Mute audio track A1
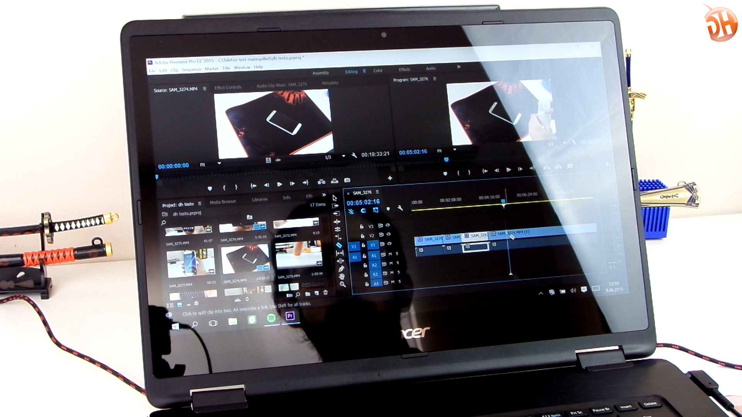 pyautogui.click(x=390, y=254)
